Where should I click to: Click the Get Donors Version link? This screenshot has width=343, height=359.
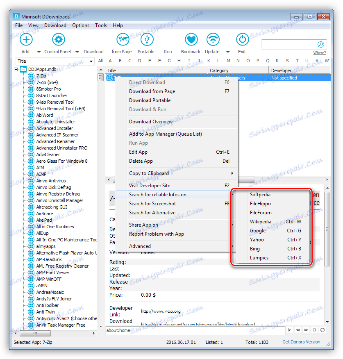[301, 342]
